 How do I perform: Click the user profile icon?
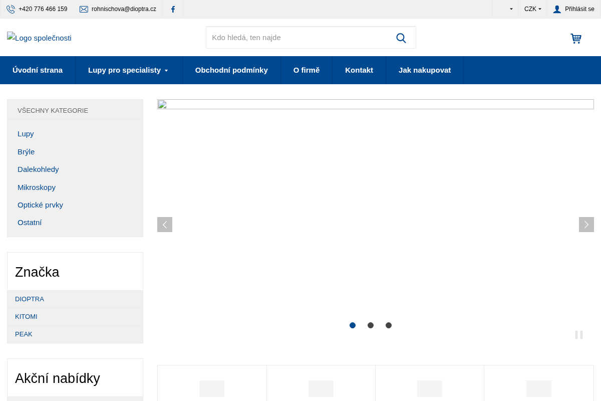click(557, 9)
